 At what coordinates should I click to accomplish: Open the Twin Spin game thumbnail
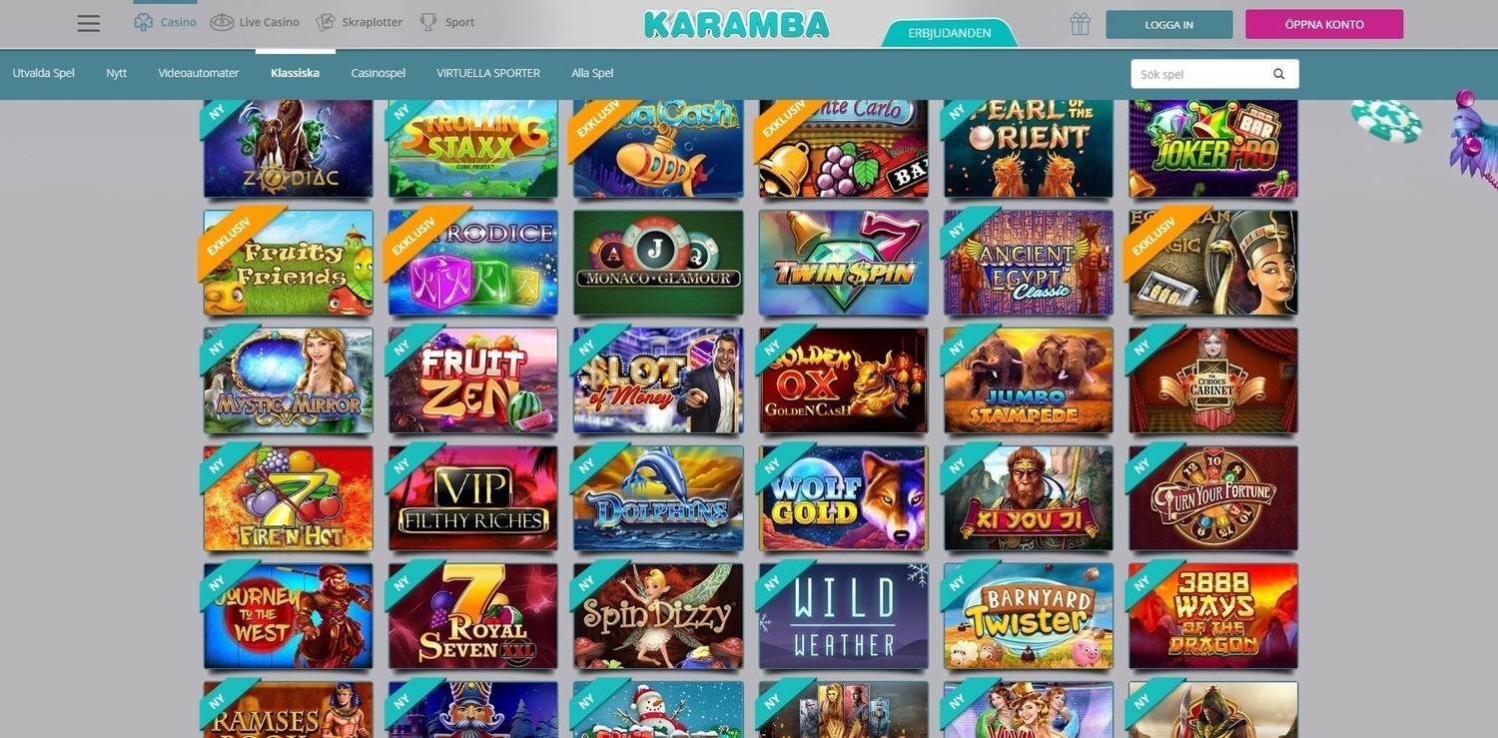pyautogui.click(x=844, y=262)
